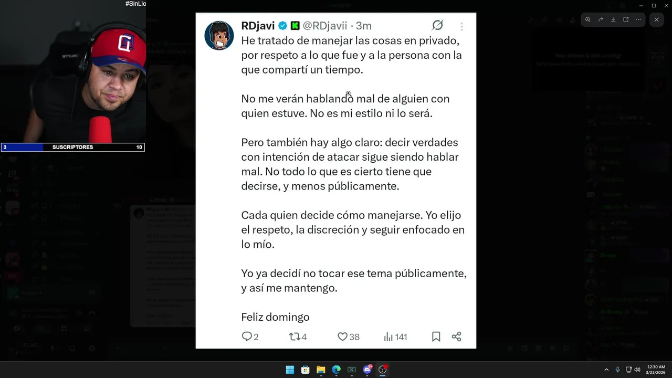This screenshot has width=672, height=378.
Task: Click the reply comment icon on tweet
Action: coord(247,337)
